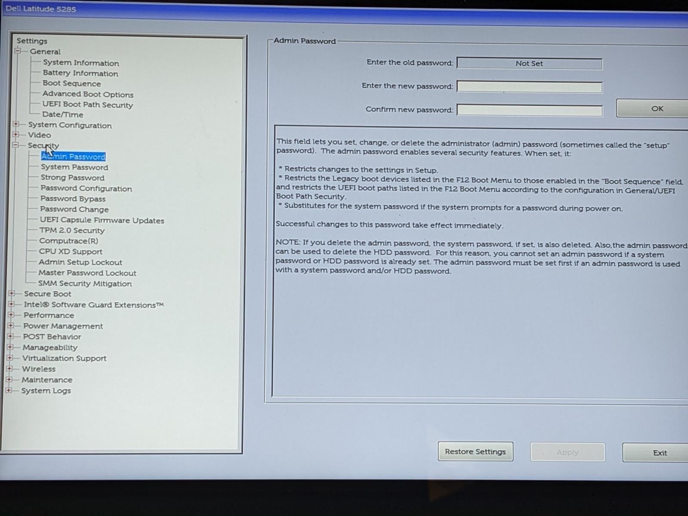Viewport: 688px width, 516px height.
Task: Open Password Configuration setting
Action: [86, 188]
